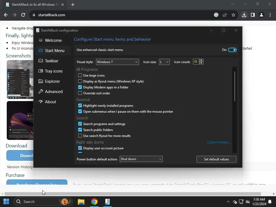Click the Icon count number field
276x207 pixels.
click(196, 62)
